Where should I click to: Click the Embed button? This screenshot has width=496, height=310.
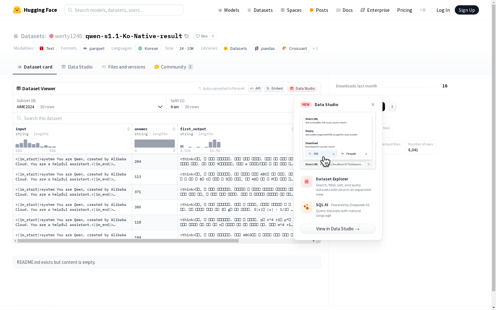(x=274, y=88)
